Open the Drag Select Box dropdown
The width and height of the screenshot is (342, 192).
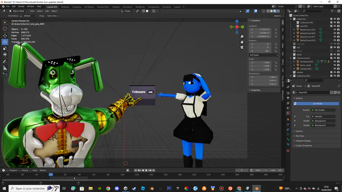pyautogui.click(x=52, y=16)
